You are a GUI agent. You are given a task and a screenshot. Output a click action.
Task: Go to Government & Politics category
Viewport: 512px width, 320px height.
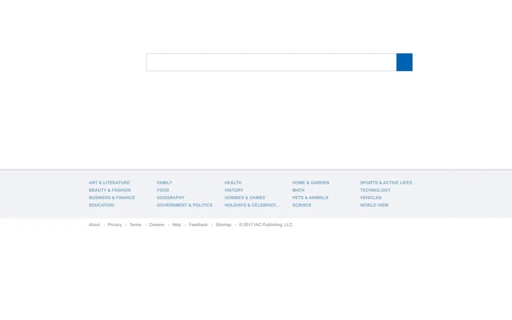click(185, 205)
